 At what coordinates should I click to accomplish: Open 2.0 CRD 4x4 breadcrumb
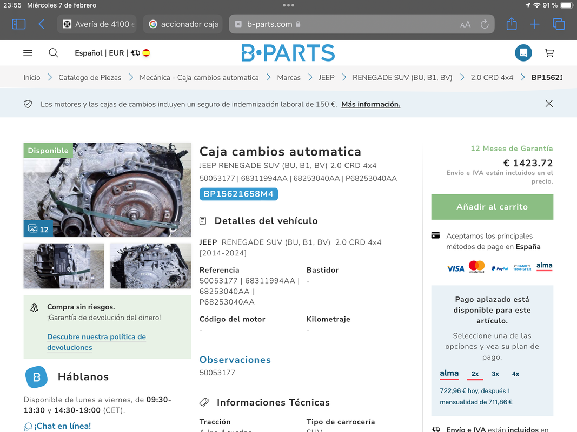click(x=492, y=78)
